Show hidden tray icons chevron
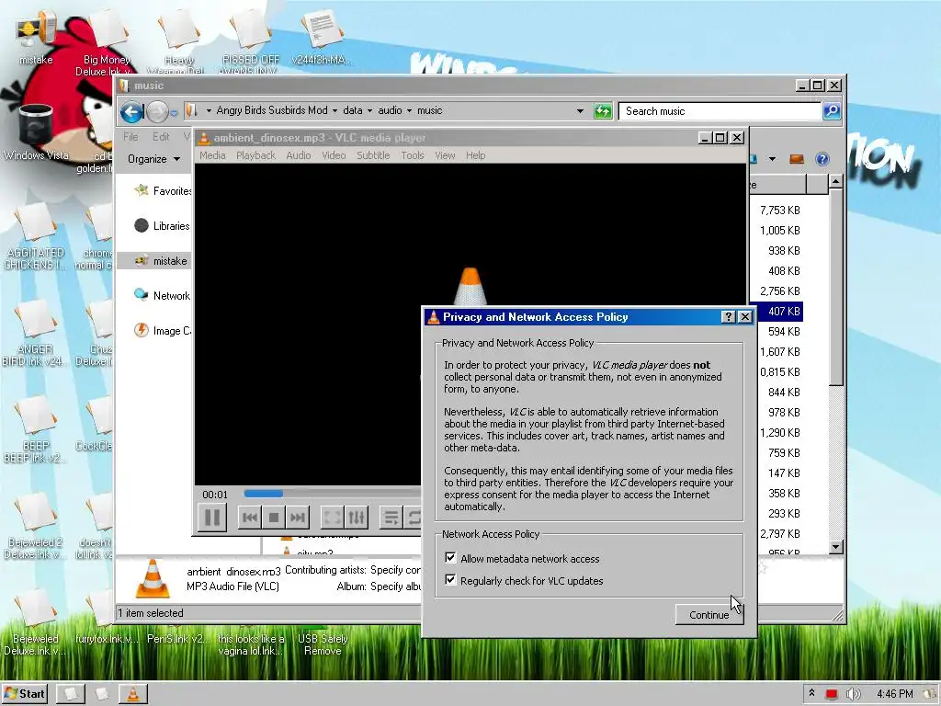Screen dimensions: 941x706 (x=811, y=693)
